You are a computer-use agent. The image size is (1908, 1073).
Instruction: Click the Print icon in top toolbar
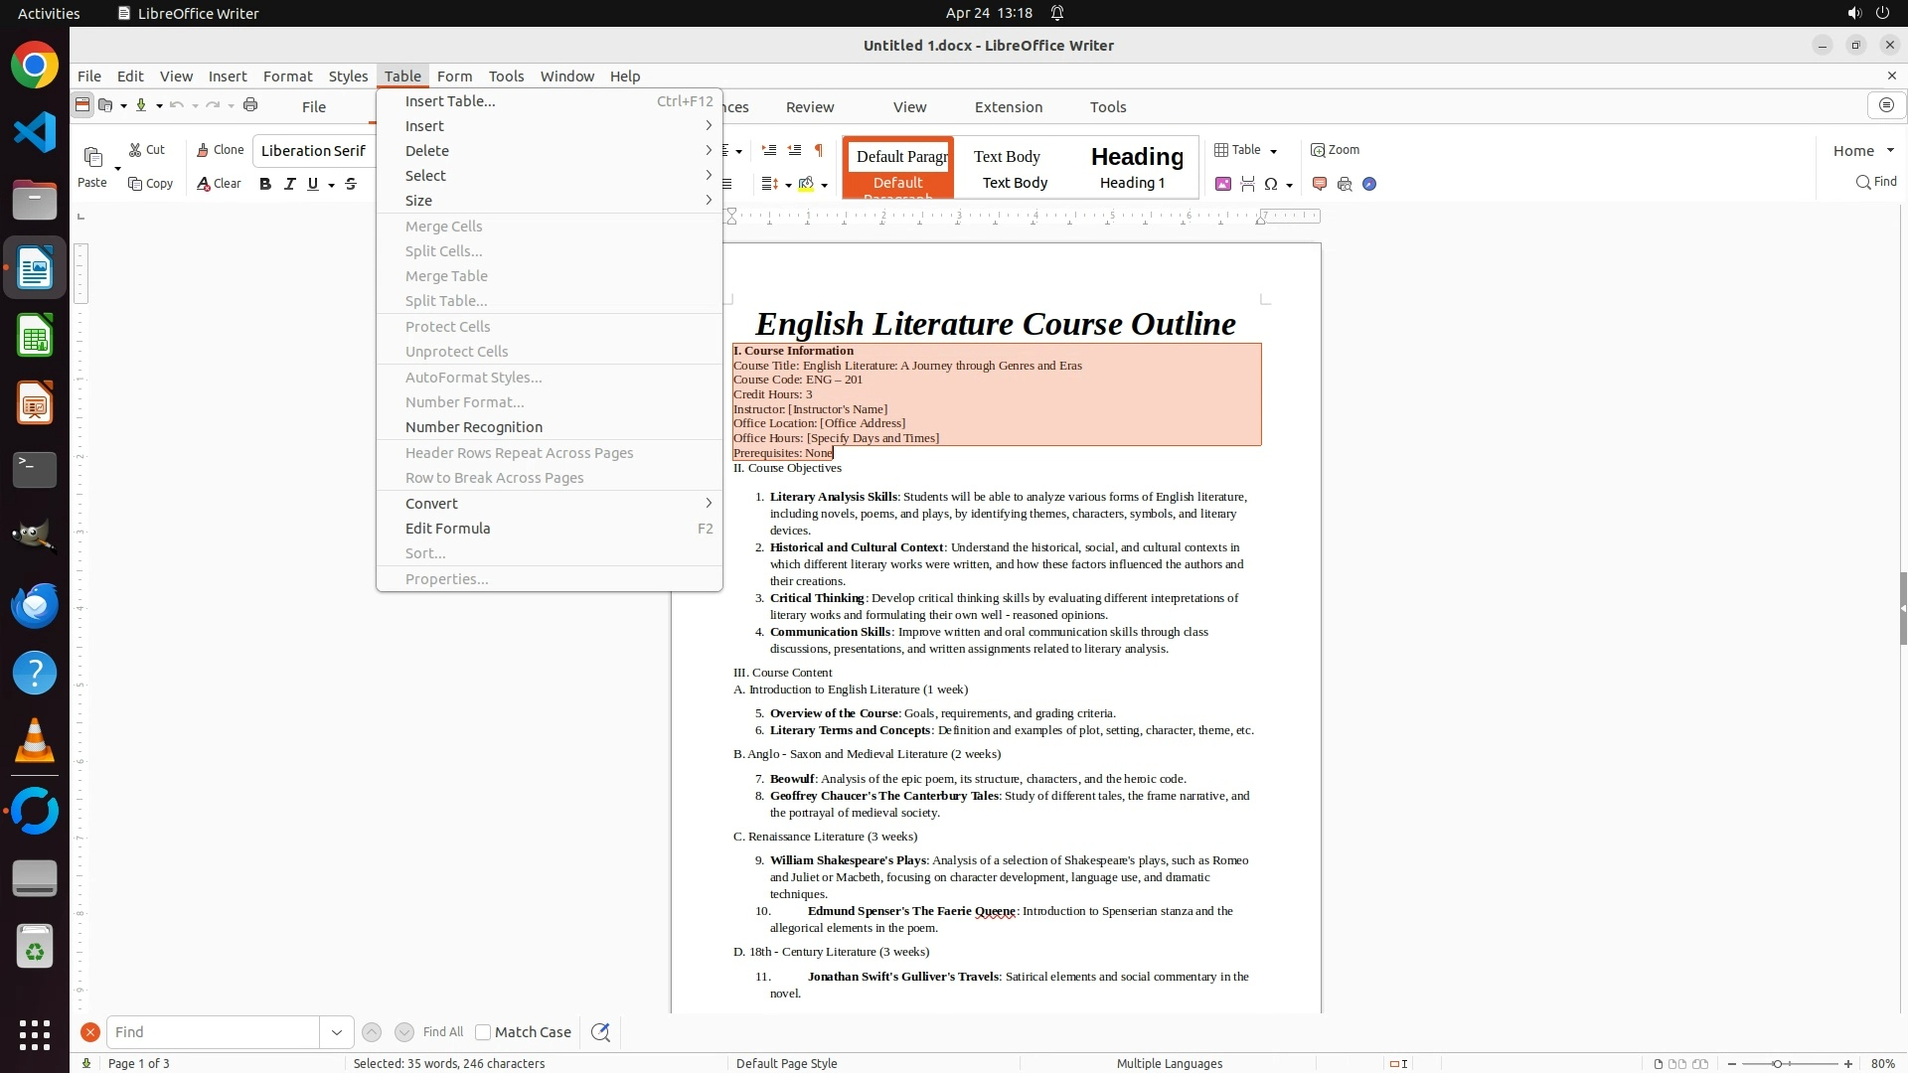click(x=250, y=105)
